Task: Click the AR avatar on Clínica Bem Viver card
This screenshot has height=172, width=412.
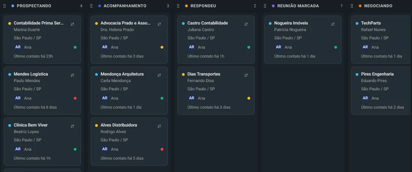Action: [18, 149]
